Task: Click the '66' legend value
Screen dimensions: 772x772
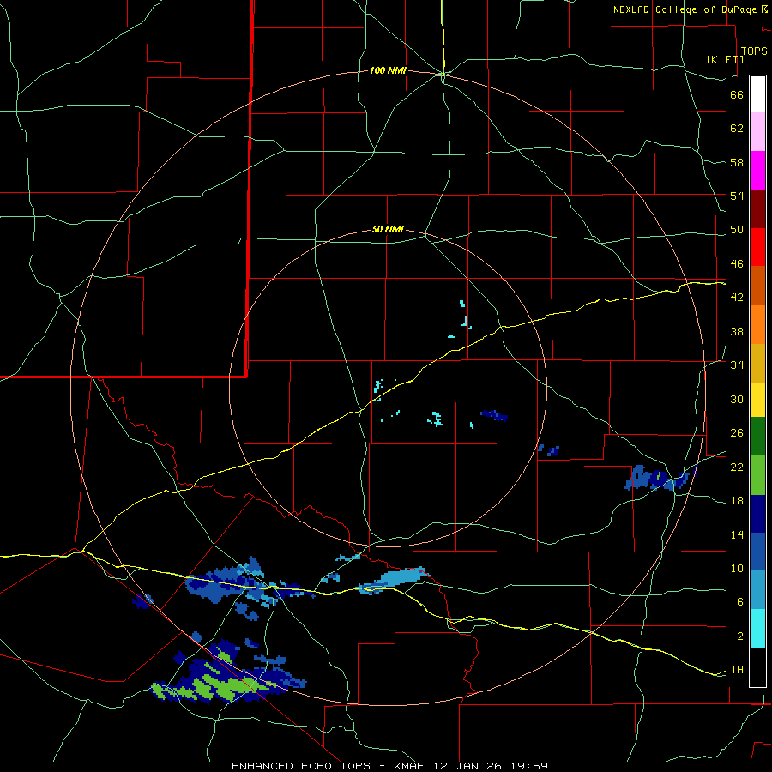Action: click(737, 94)
